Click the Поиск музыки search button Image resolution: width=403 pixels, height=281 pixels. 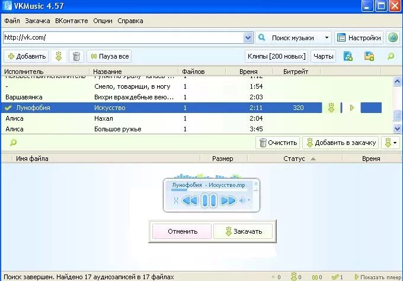pos(289,38)
